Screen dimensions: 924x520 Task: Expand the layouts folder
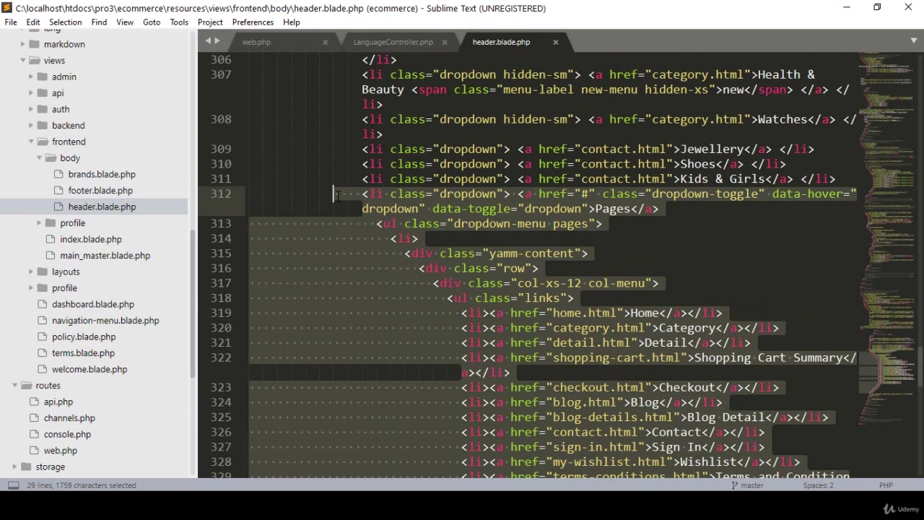click(31, 272)
